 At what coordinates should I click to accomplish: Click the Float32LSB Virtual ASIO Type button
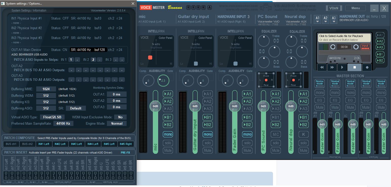tap(52, 117)
